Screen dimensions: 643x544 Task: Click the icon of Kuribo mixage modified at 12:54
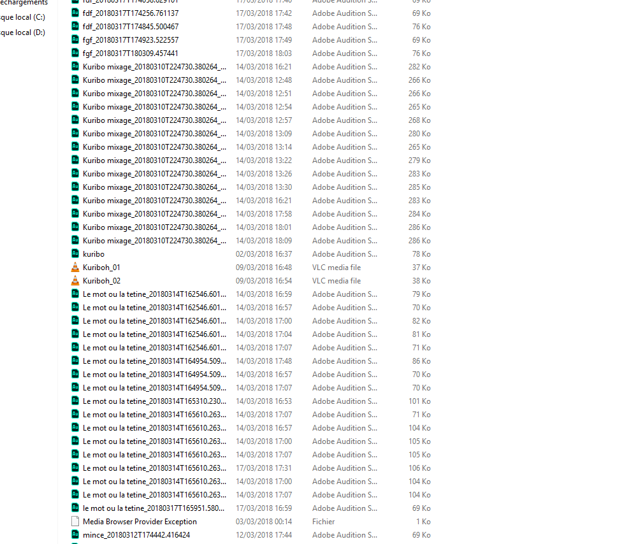75,106
